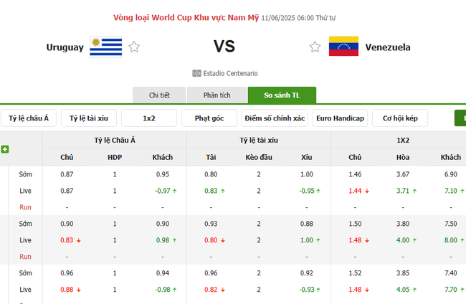Click the Euro Handicap button
This screenshot has height=304, width=466.
(340, 118)
